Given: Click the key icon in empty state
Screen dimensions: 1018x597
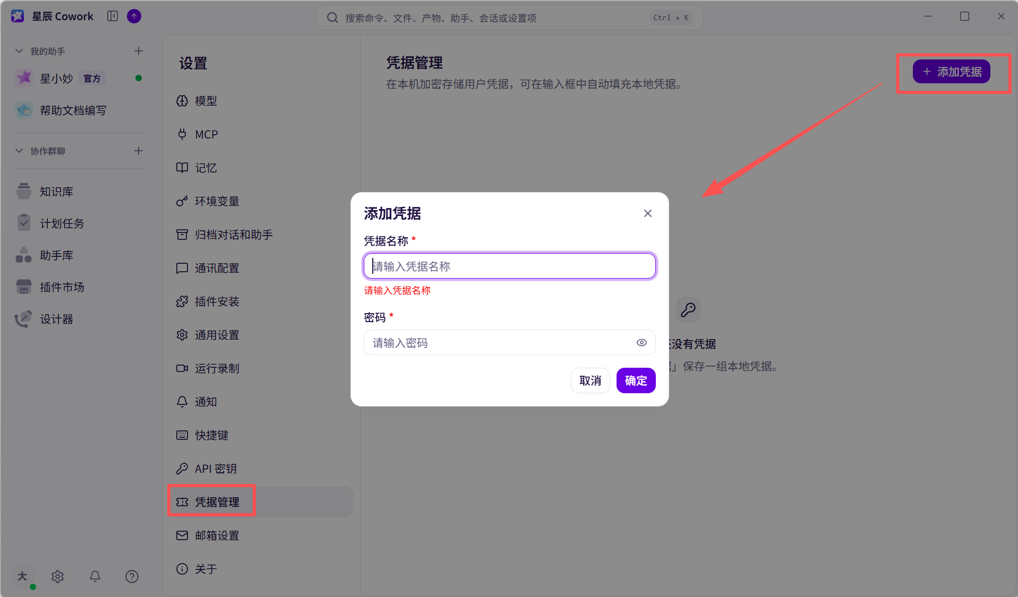Looking at the screenshot, I should tap(688, 309).
